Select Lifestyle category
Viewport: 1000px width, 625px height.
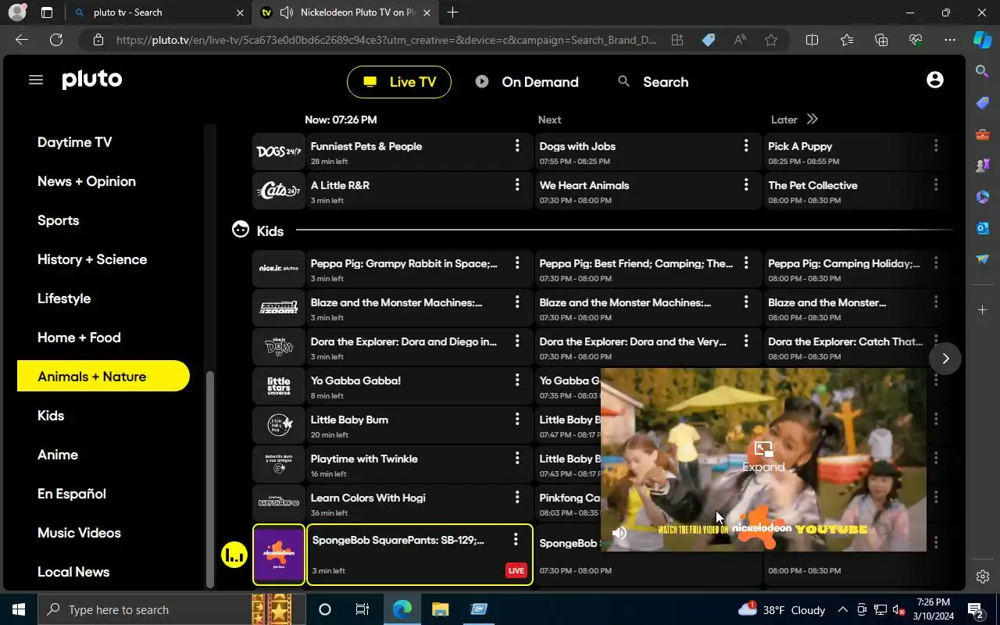[64, 298]
